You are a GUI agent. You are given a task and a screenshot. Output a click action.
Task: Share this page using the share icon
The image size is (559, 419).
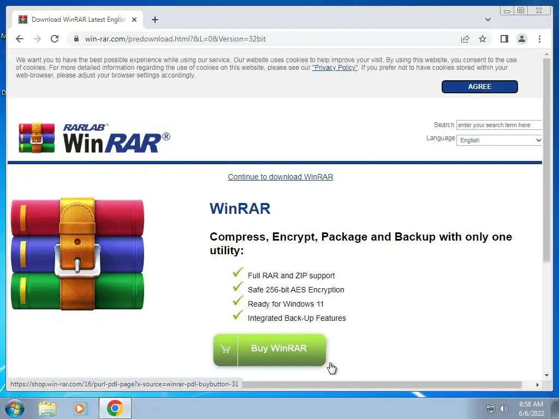465,39
